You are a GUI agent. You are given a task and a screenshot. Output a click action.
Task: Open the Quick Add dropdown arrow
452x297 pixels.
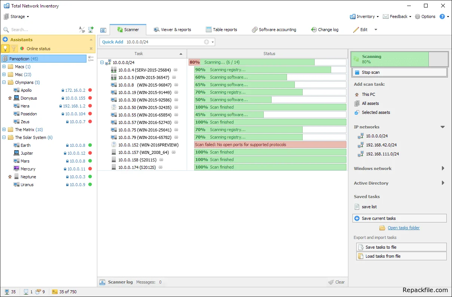pos(213,42)
